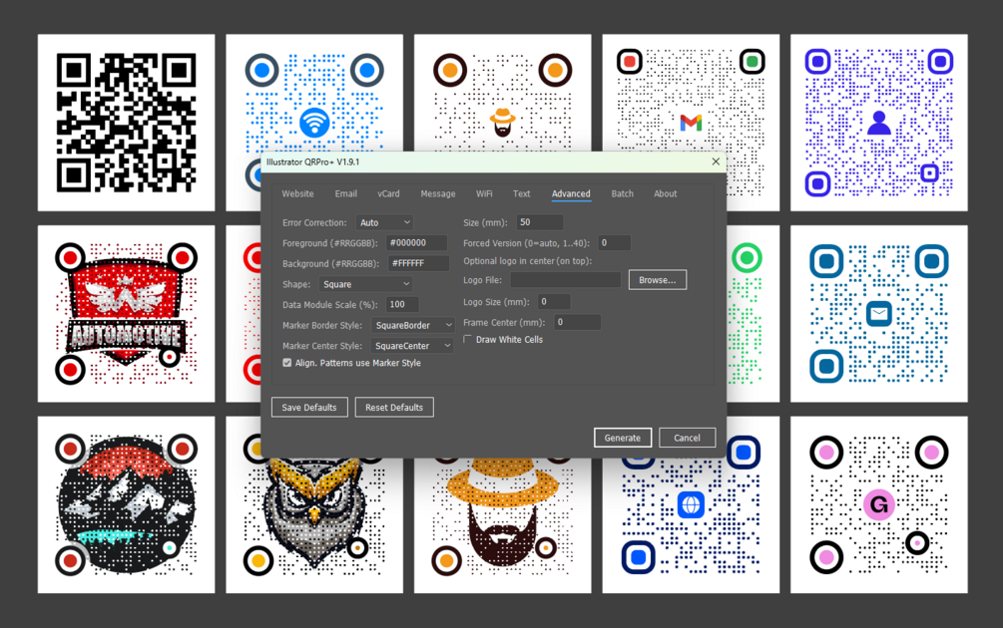Close the Illustrator QRPro+ dialog
1003x628 pixels.
pyautogui.click(x=716, y=161)
